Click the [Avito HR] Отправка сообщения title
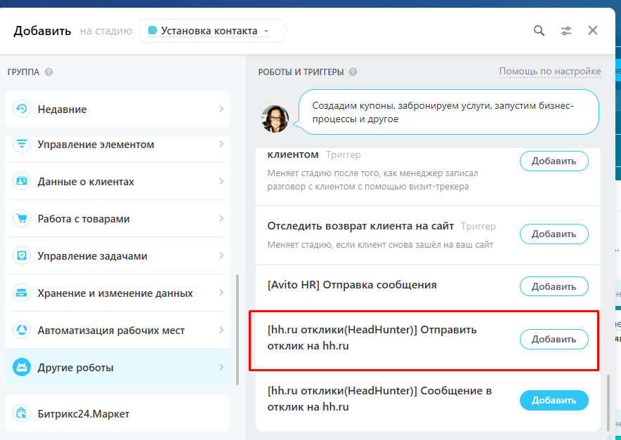This screenshot has width=621, height=440. tap(352, 285)
